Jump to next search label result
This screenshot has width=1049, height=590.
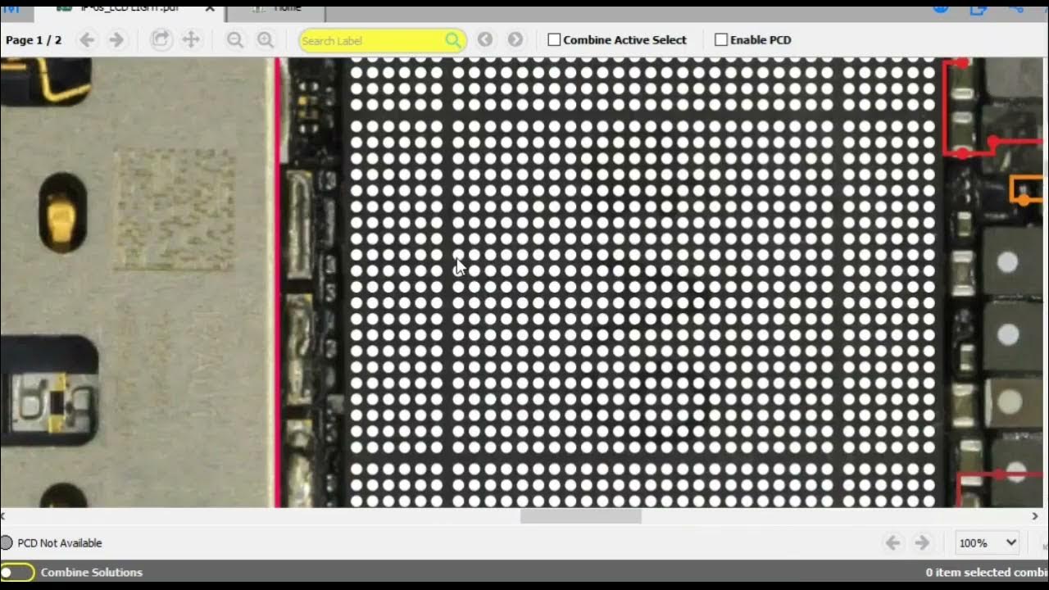click(515, 39)
